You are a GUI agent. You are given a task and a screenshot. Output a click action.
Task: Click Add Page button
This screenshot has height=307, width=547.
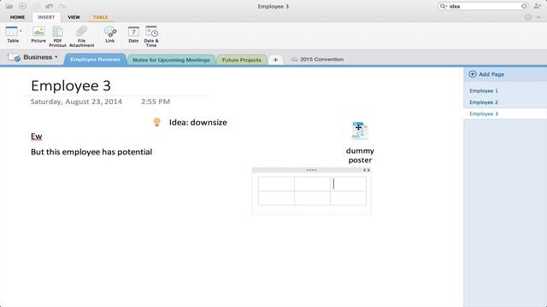point(486,74)
